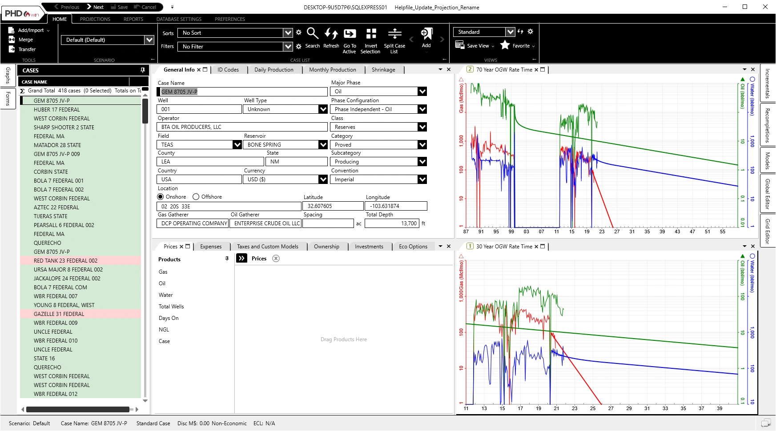The image size is (776, 431).
Task: Click the Latitude input field
Action: [x=333, y=206]
